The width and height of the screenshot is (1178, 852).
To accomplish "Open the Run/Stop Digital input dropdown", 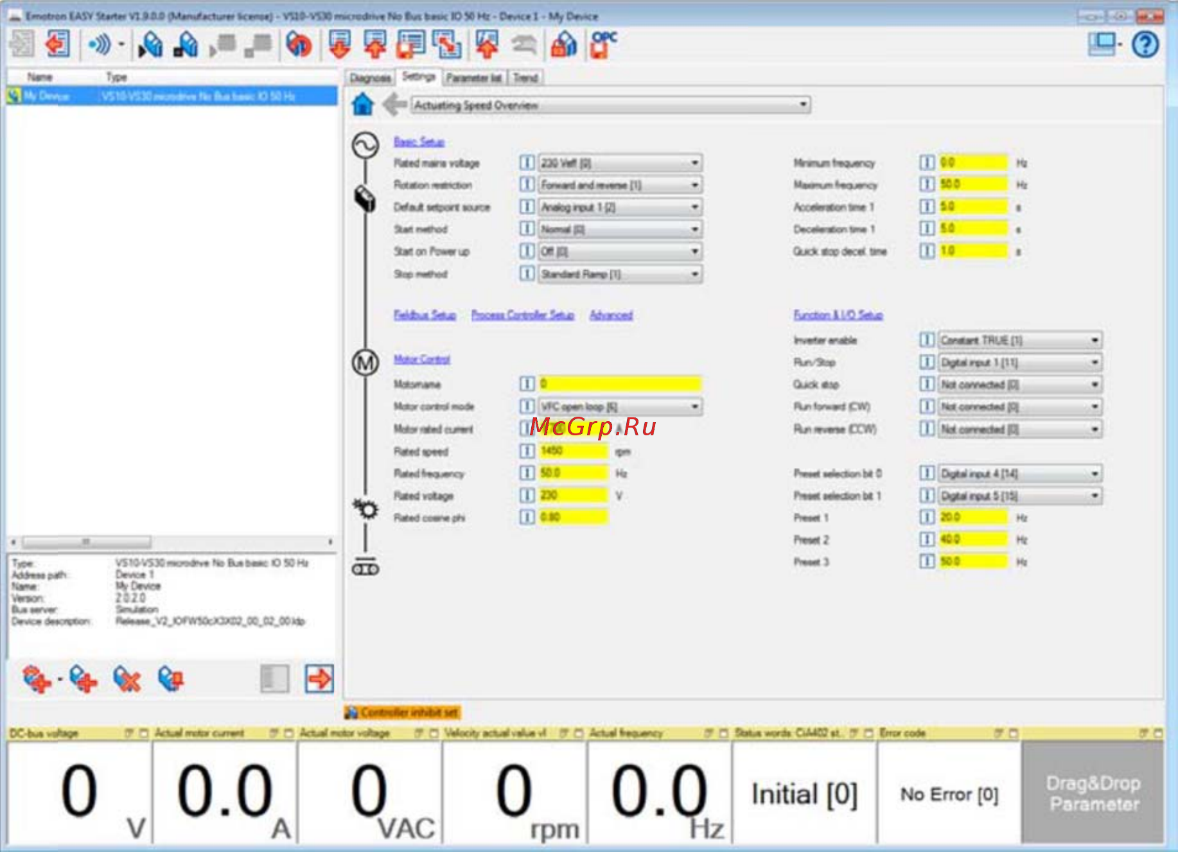I will [1020, 363].
